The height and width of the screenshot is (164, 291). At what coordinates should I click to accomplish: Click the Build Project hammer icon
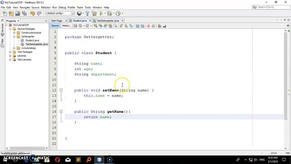coord(87,13)
